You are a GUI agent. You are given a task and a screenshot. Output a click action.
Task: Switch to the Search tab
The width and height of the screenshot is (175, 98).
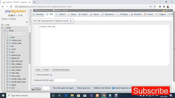60,14
